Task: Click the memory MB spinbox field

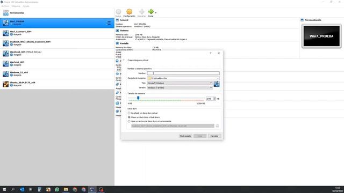Action: point(210,99)
